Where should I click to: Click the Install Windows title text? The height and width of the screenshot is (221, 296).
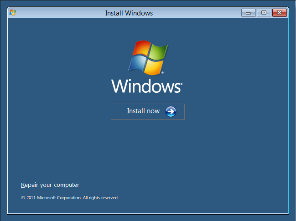point(129,13)
